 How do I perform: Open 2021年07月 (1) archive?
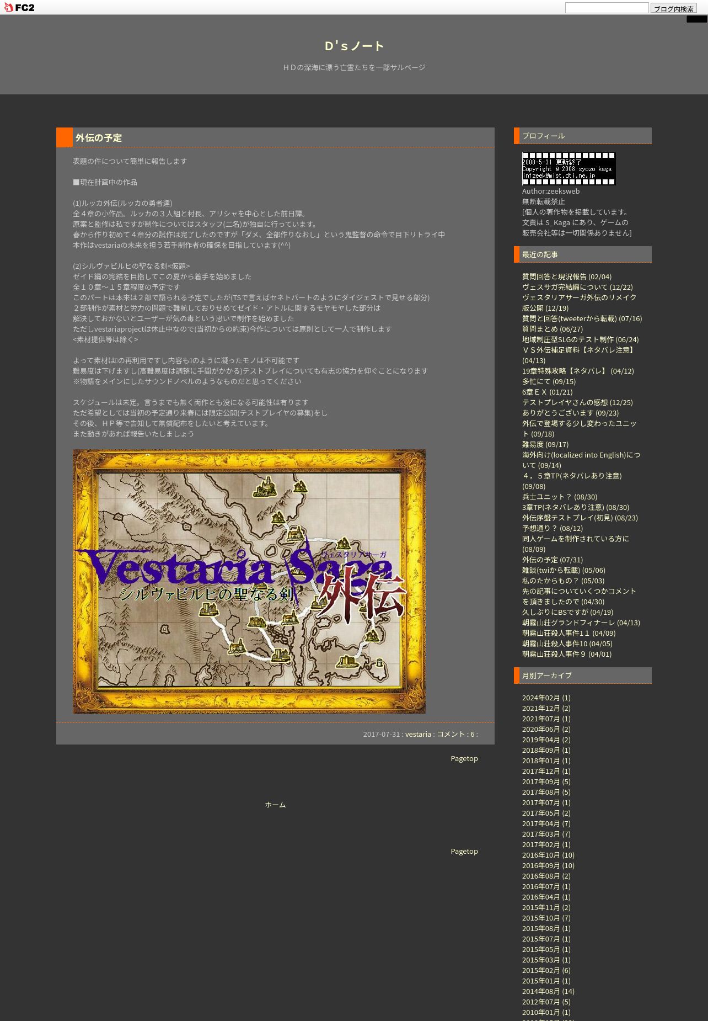coord(546,719)
